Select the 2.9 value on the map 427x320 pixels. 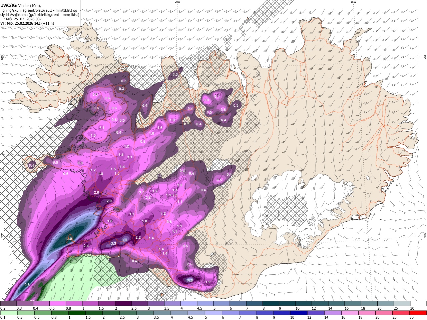pyautogui.click(x=109, y=201)
